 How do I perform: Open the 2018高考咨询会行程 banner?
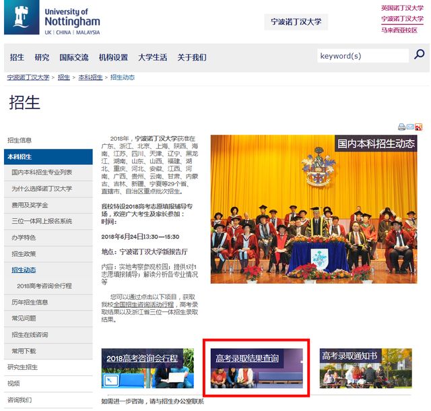point(147,368)
